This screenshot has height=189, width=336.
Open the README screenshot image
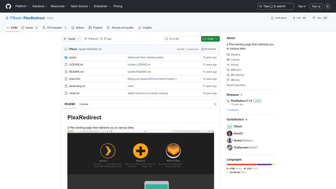tap(141, 160)
